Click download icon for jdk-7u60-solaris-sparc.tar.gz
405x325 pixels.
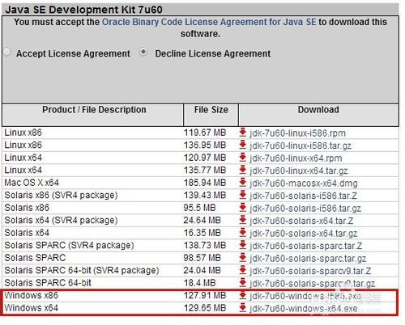[243, 258]
